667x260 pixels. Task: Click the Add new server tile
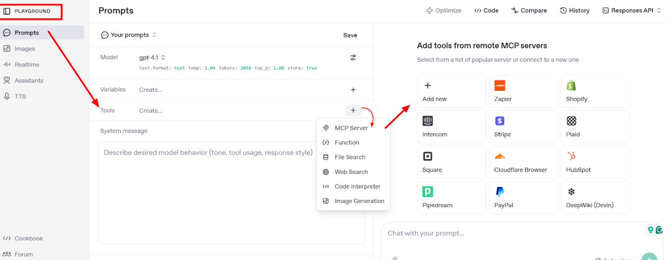(x=451, y=92)
